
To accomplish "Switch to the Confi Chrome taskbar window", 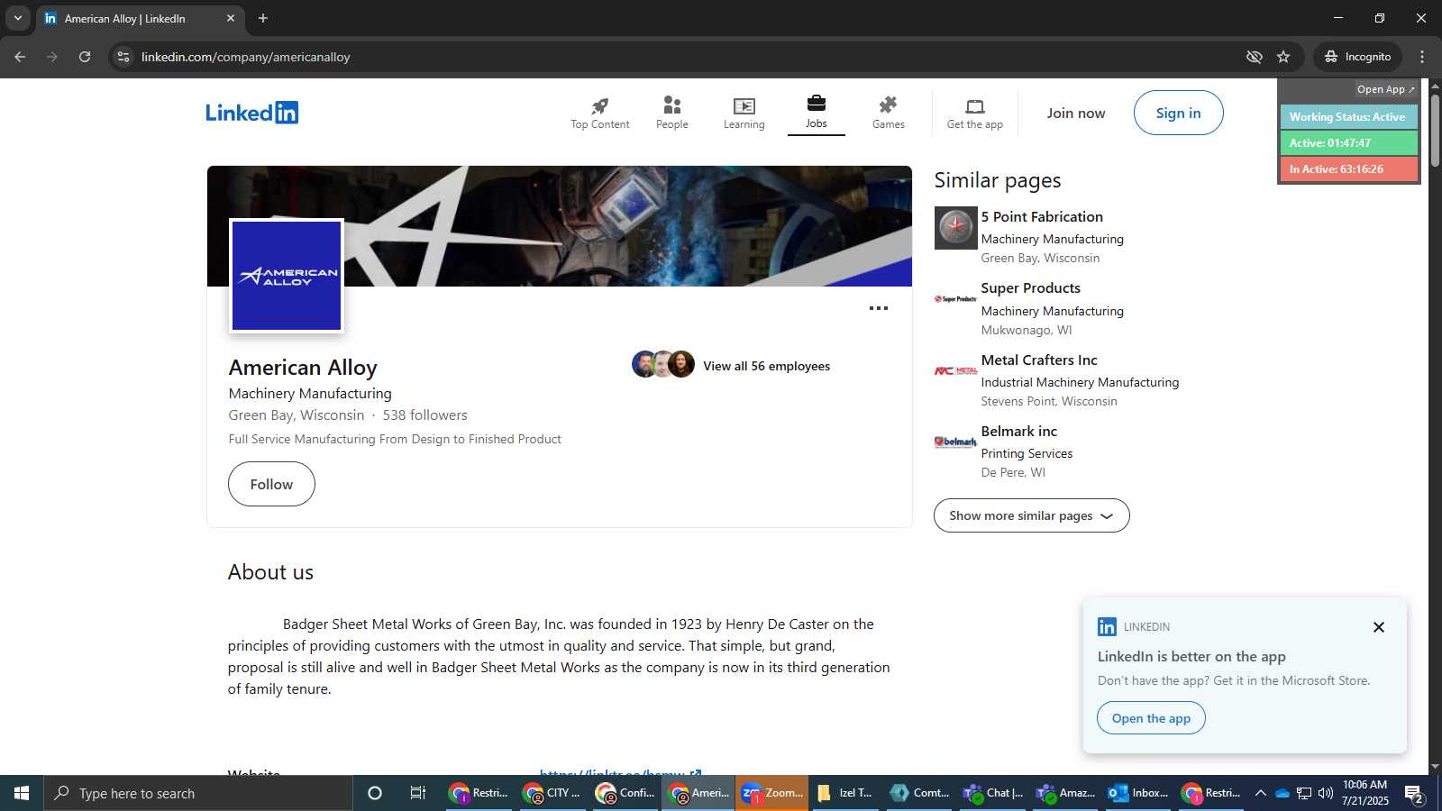I will coord(625,793).
